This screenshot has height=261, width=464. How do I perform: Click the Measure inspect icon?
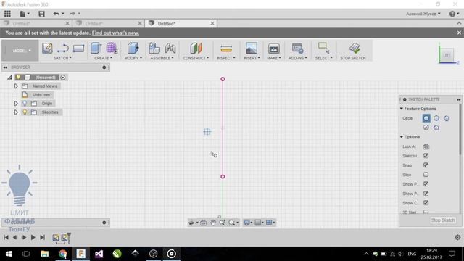(226, 49)
